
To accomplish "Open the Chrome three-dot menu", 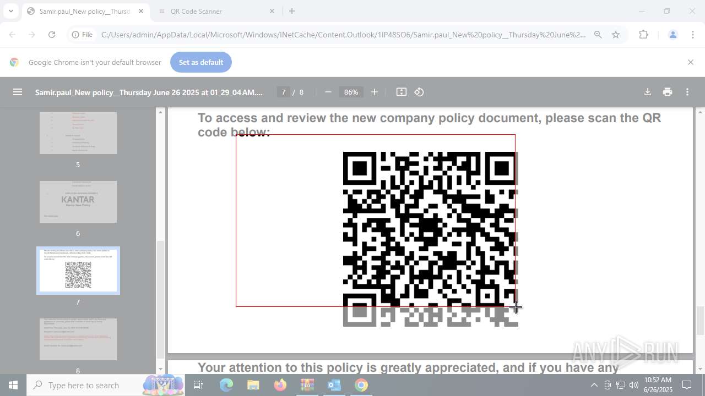I will (x=693, y=35).
